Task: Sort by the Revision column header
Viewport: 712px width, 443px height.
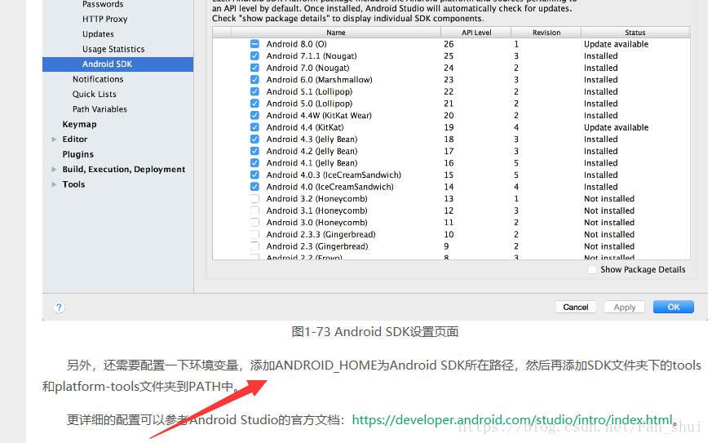Action: tap(546, 33)
